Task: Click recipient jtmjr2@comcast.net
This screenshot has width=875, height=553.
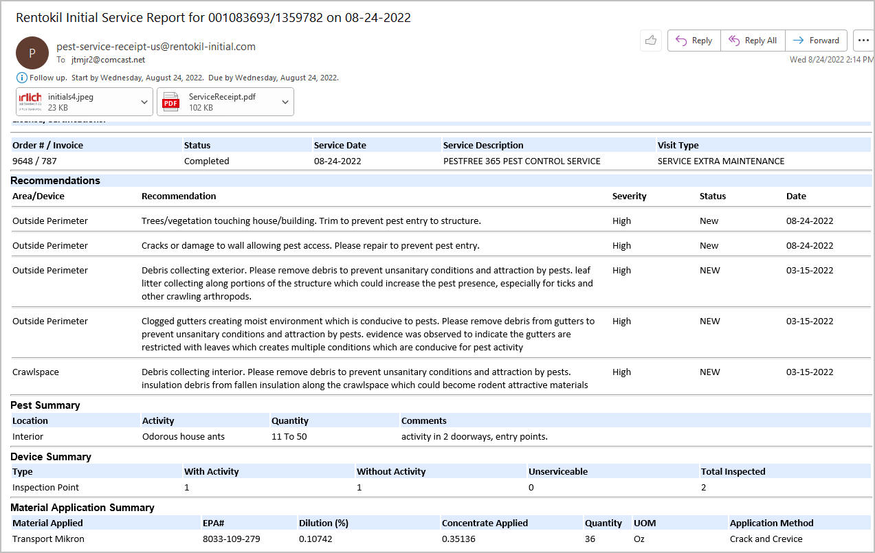Action: pos(108,60)
